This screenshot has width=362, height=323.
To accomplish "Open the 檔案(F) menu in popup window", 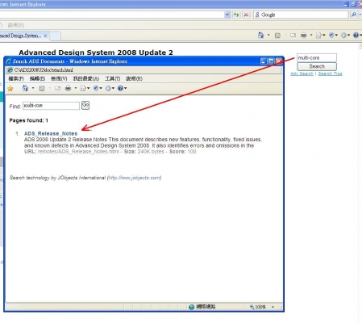I will point(16,78).
